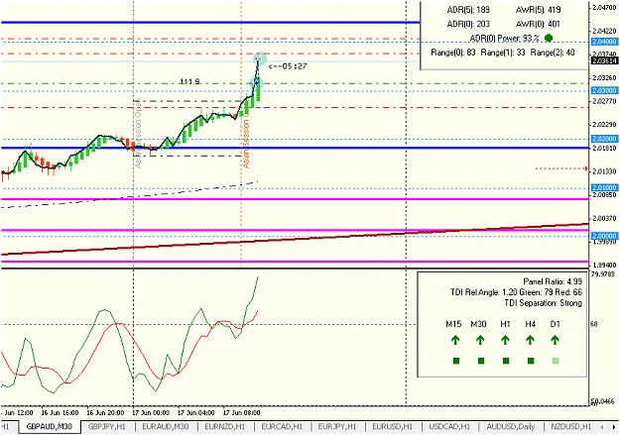Screen dimensions: 620x435
Task: Click the 111.9 label on chart
Action: click(x=189, y=81)
